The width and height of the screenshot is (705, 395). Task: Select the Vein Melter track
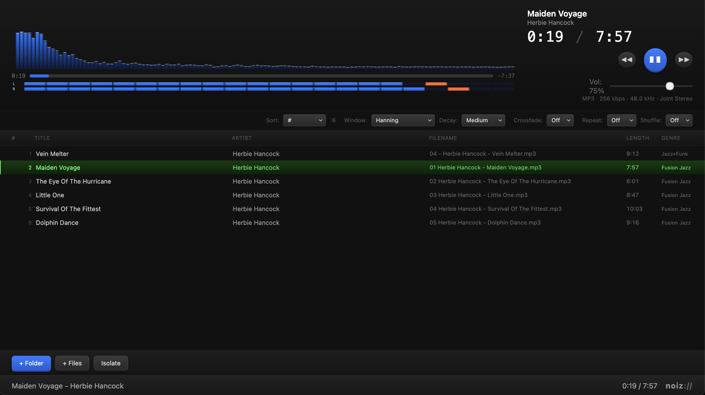(352, 154)
